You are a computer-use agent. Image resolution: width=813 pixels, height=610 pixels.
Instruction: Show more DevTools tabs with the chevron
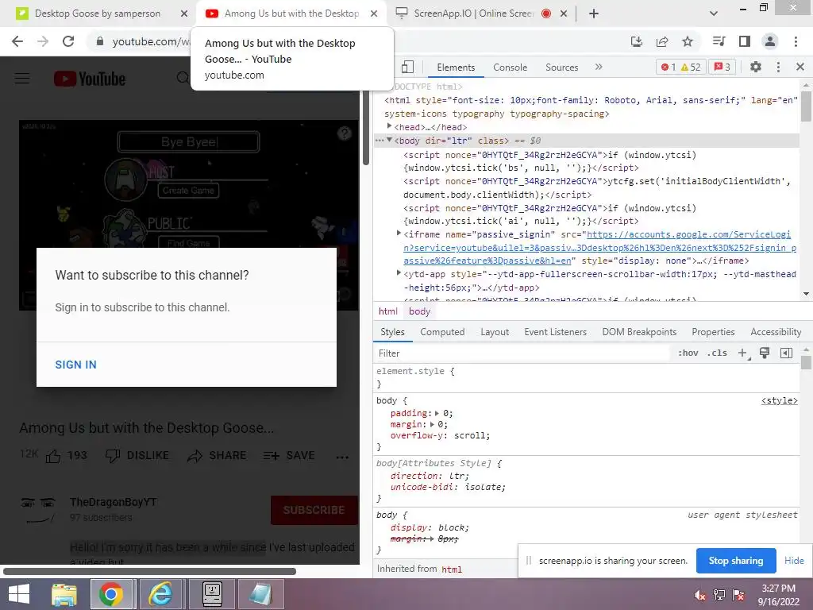[599, 67]
